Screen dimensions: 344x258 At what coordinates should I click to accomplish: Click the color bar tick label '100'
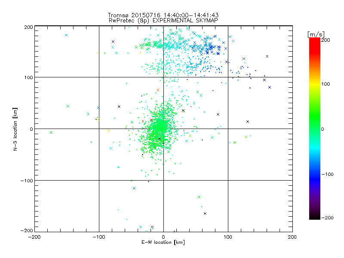pos(326,84)
